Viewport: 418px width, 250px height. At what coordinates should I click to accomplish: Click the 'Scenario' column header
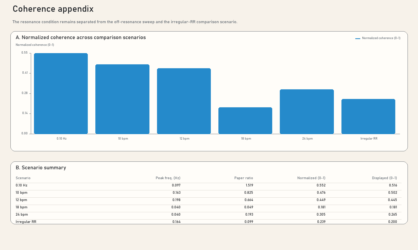(23, 178)
